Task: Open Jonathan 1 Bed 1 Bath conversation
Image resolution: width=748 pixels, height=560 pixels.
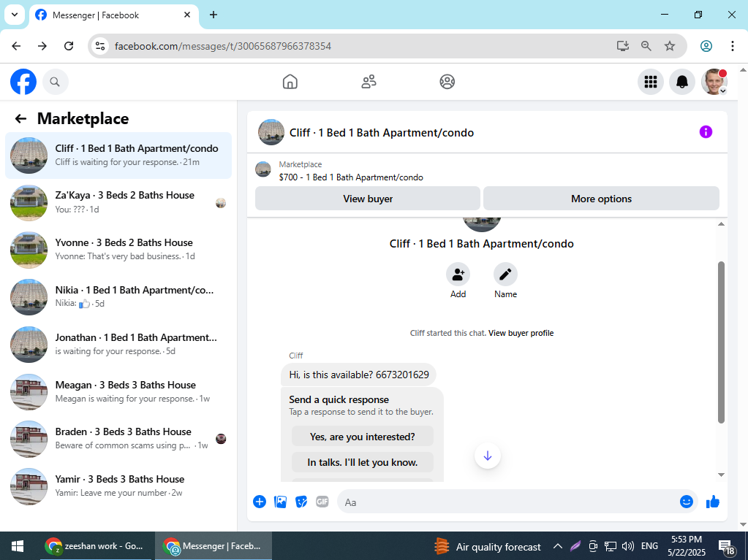Action: pyautogui.click(x=118, y=345)
